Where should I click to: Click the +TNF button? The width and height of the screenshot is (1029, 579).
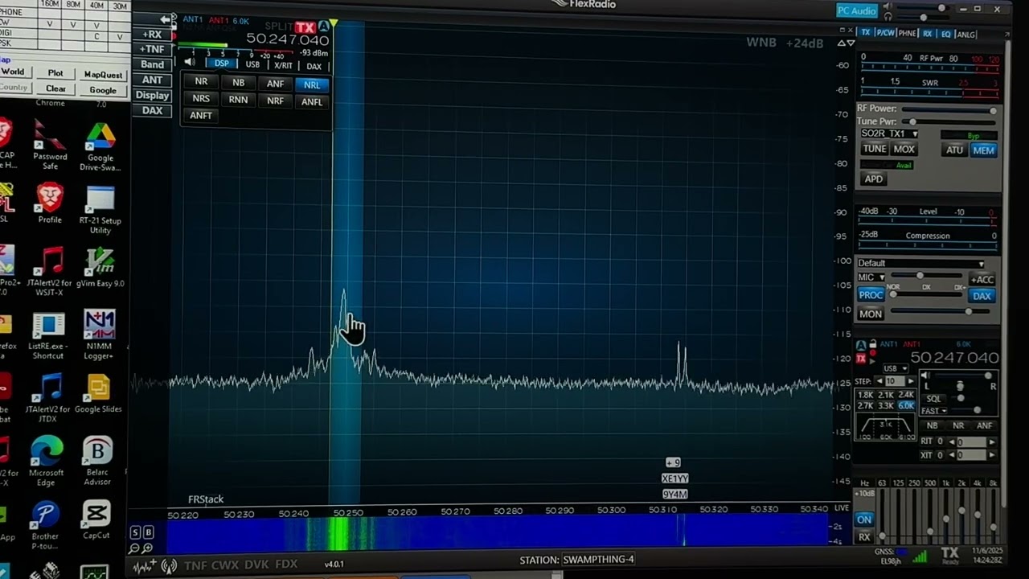[152, 49]
